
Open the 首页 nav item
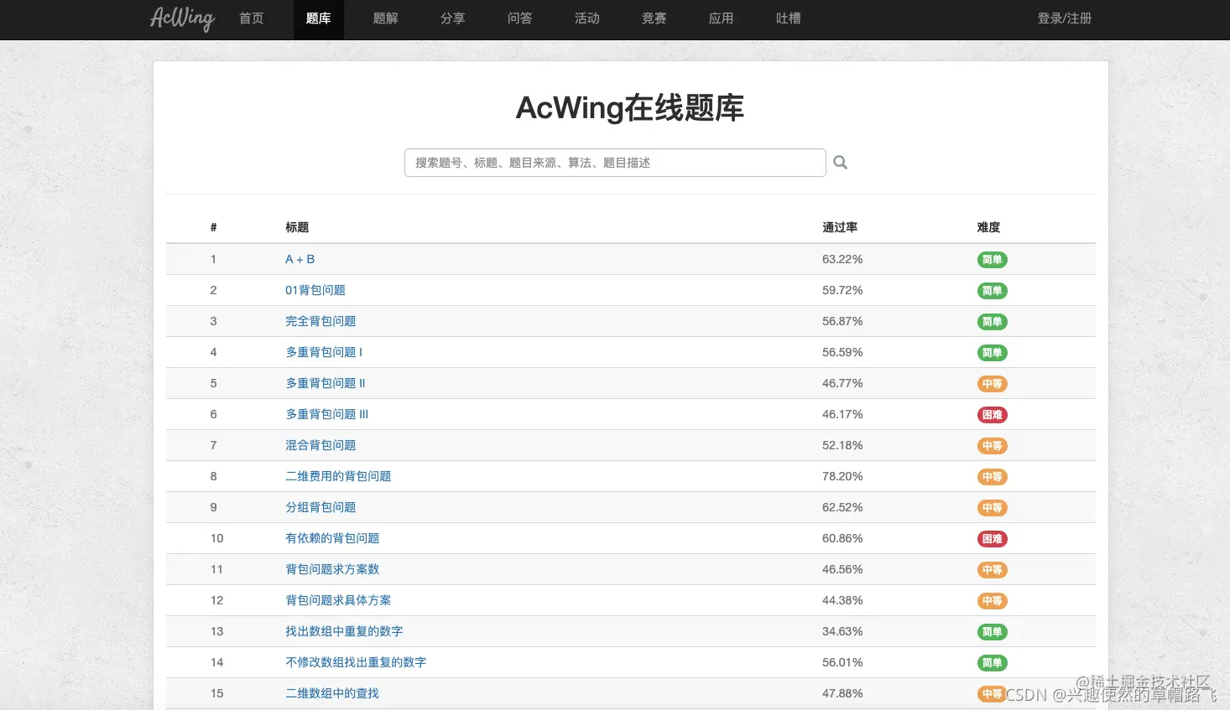pyautogui.click(x=252, y=18)
